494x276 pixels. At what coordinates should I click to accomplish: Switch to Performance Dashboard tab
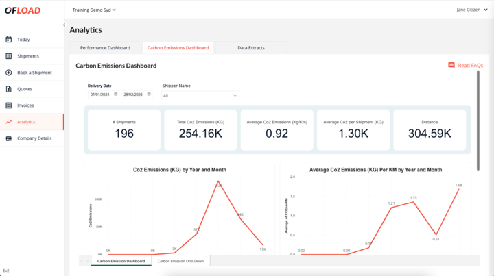(x=105, y=48)
